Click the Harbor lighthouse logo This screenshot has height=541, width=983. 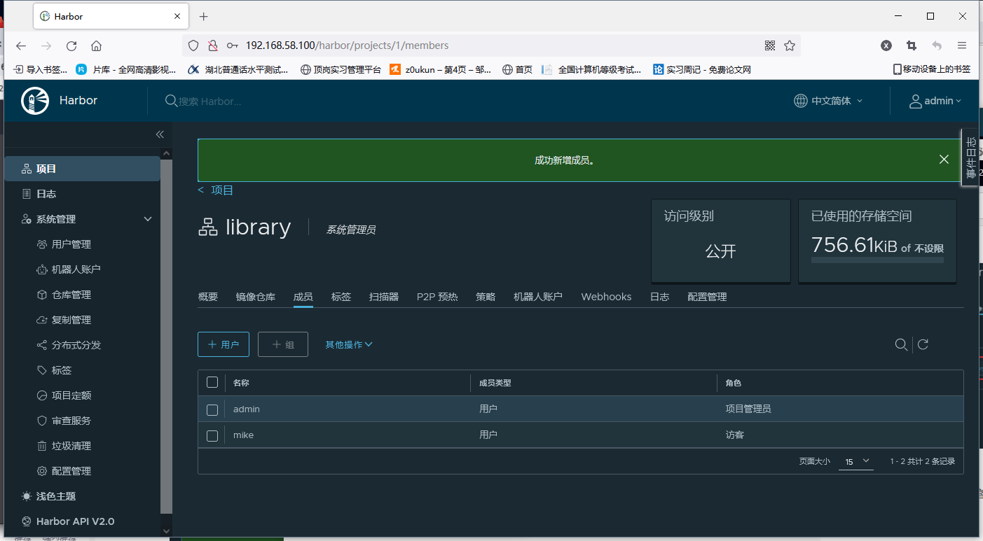coord(35,101)
